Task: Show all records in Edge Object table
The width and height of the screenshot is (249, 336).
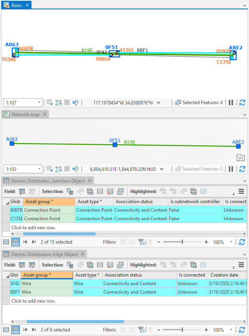Action: (6, 330)
